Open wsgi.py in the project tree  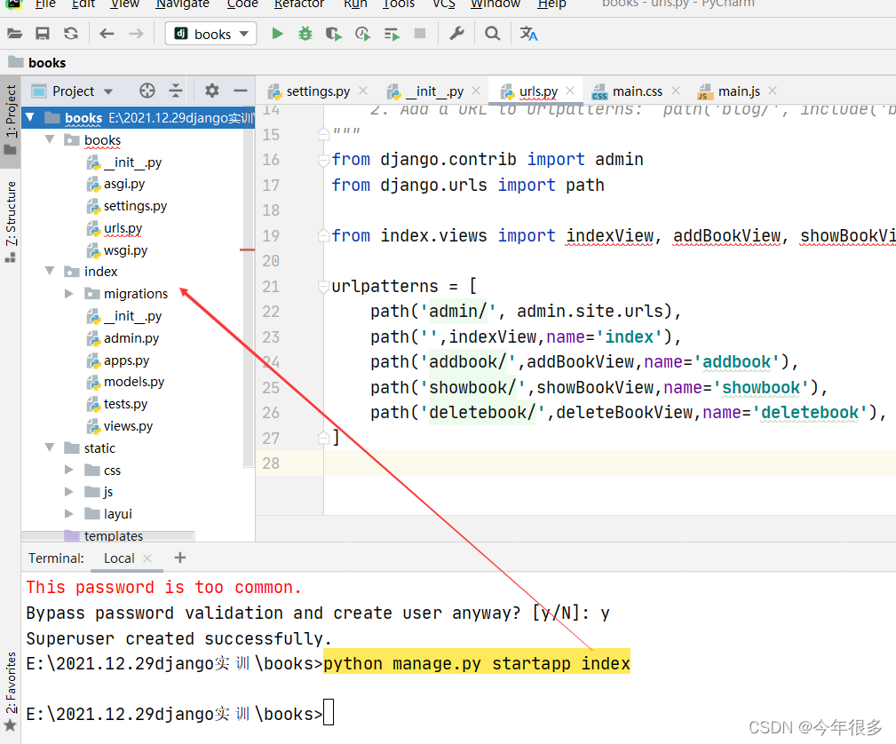[x=125, y=250]
